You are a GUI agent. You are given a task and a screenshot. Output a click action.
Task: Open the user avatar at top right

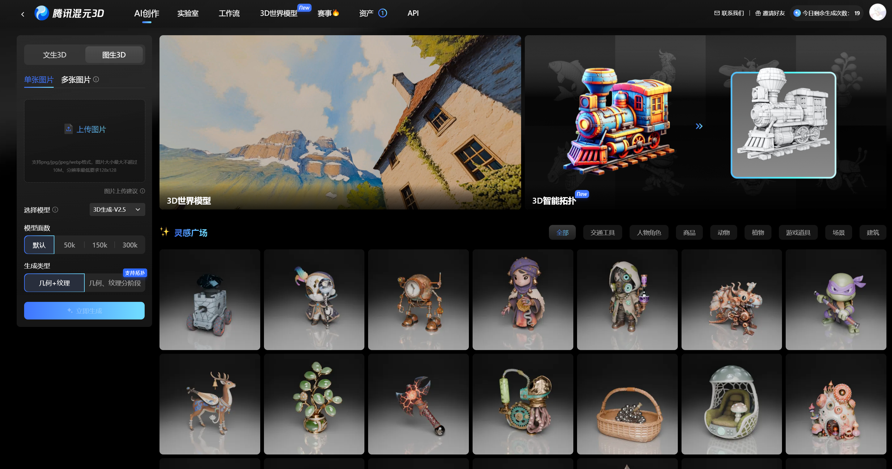click(x=877, y=13)
